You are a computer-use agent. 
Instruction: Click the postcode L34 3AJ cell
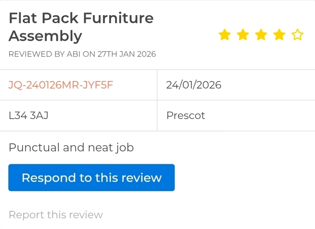point(29,116)
